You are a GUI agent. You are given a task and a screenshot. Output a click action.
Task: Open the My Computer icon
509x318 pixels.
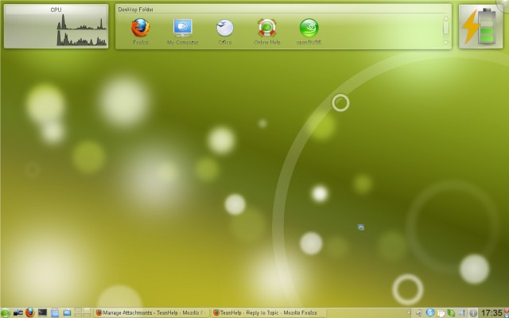tap(182, 29)
